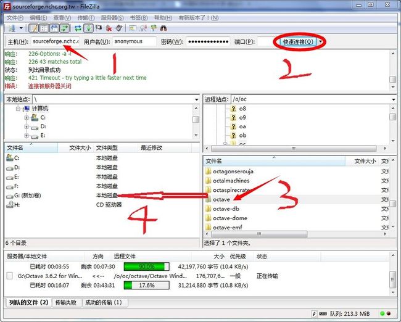Toggle the message log display
This screenshot has height=322, width=401.
point(33,28)
